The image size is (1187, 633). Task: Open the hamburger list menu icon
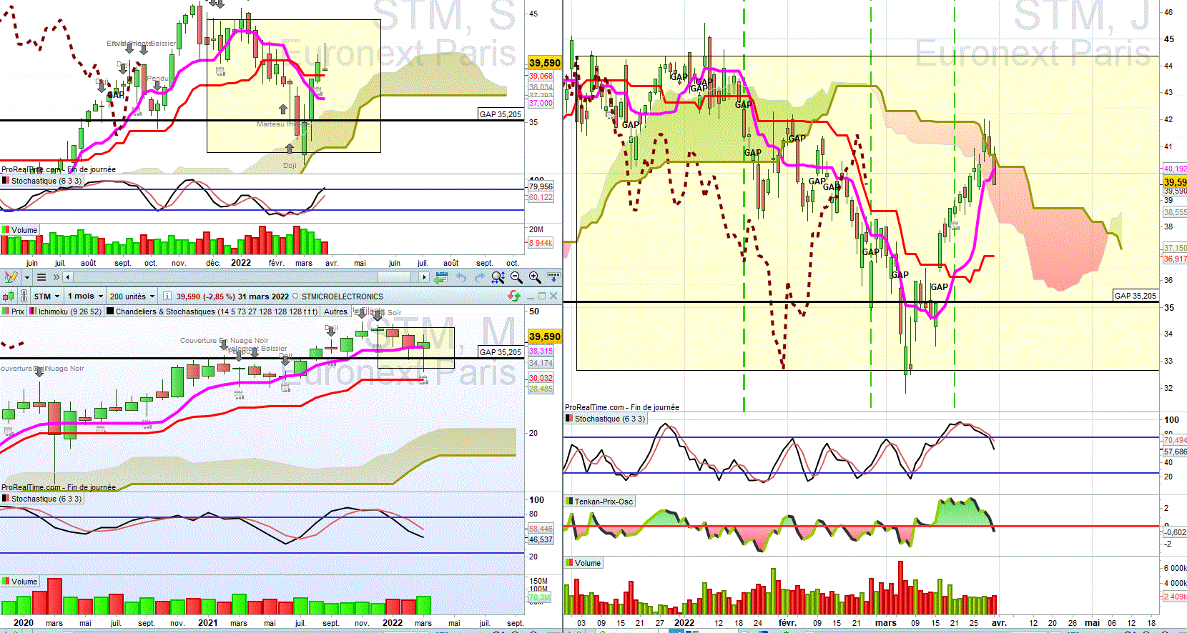click(41, 277)
